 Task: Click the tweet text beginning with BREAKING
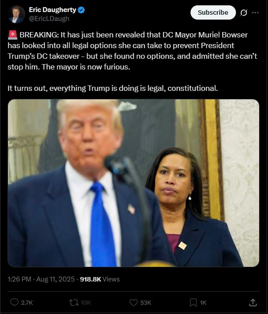click(132, 61)
